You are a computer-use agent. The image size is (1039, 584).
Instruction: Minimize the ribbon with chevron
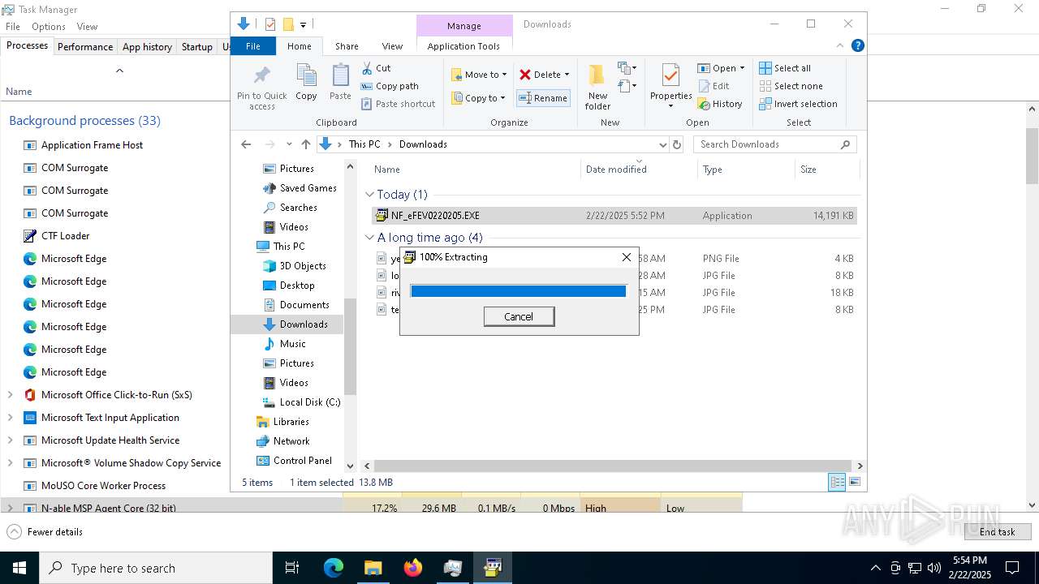tap(841, 45)
